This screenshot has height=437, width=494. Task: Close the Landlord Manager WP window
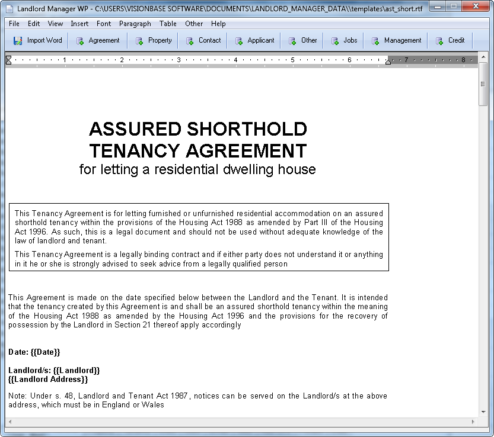tap(476, 6)
